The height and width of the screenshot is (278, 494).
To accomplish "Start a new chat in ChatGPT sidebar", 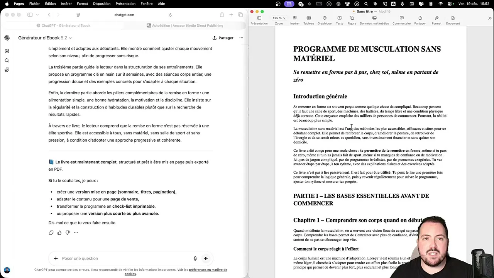I will point(7,51).
